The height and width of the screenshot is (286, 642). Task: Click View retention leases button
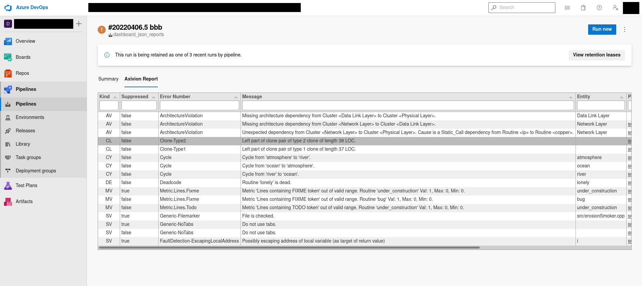click(x=597, y=55)
